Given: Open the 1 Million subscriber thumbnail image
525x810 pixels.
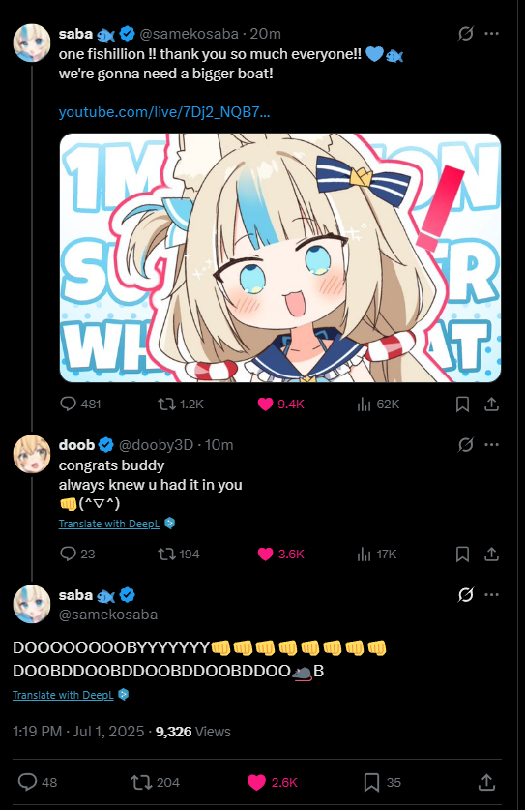Looking at the screenshot, I should point(280,257).
